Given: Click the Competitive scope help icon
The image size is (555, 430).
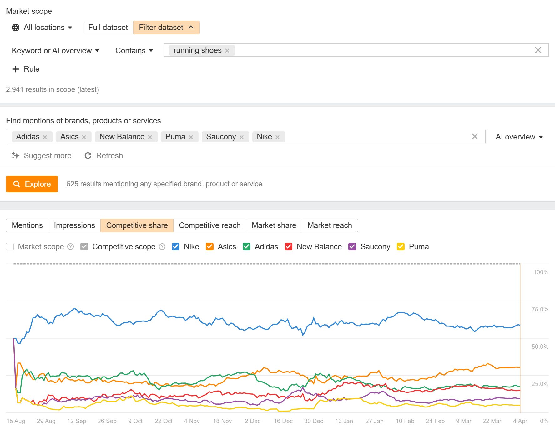Looking at the screenshot, I should click(162, 247).
